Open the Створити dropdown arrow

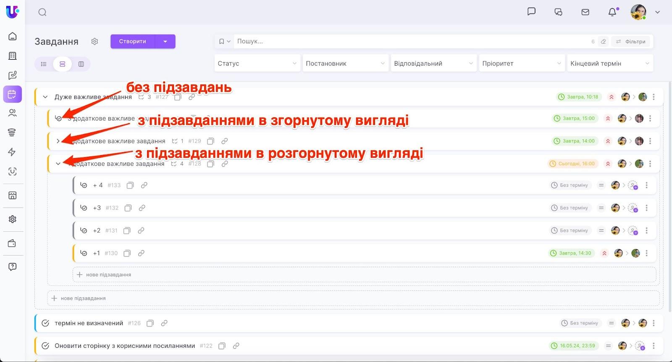point(165,41)
